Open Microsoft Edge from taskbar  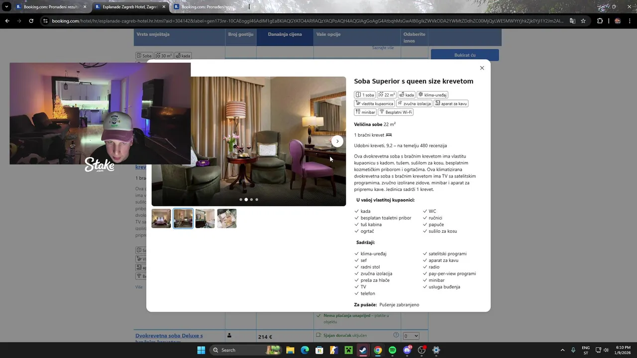[x=305, y=350]
